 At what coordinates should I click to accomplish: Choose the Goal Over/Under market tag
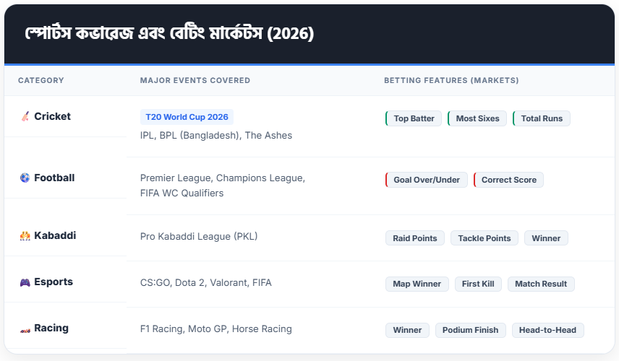pos(426,180)
